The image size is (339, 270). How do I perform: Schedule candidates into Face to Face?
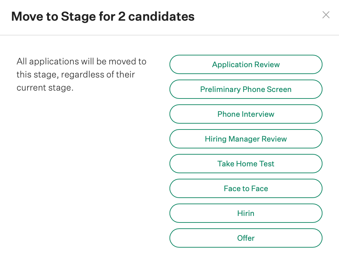click(246, 188)
